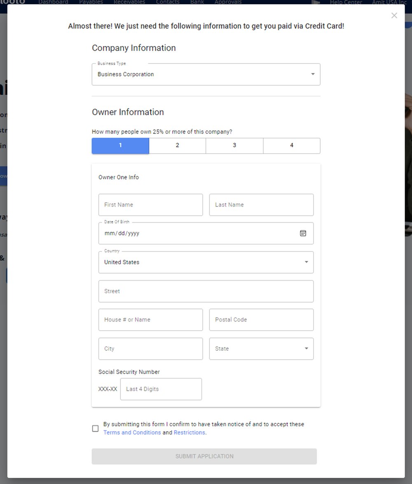Open the Restrictions link
The width and height of the screenshot is (412, 484).
click(190, 432)
